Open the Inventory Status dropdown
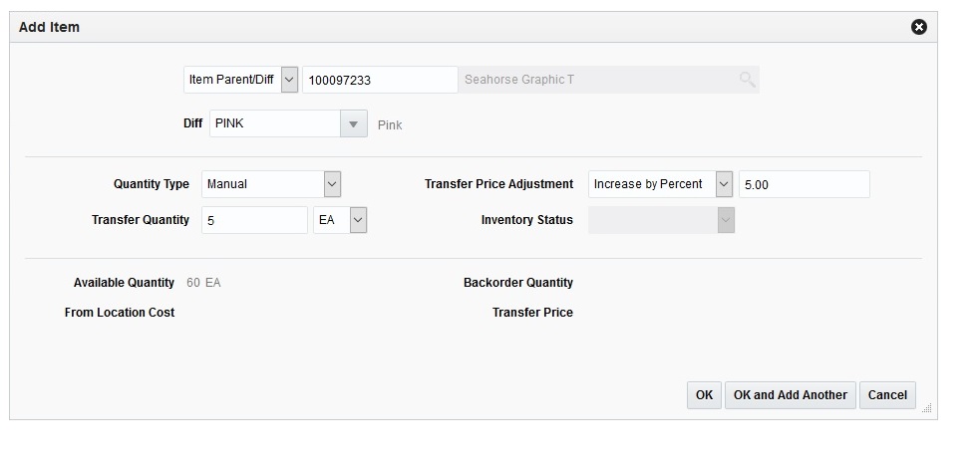The height and width of the screenshot is (462, 976). (726, 220)
